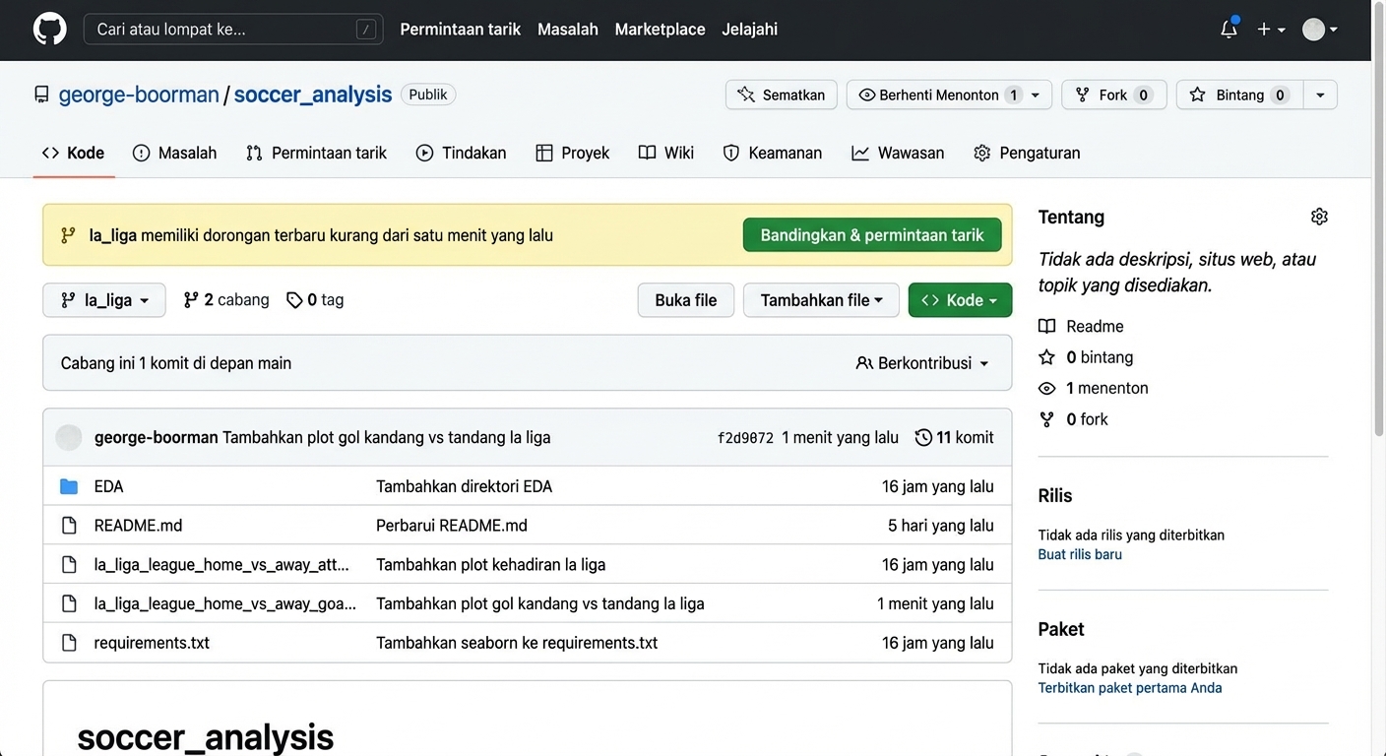Screen dimensions: 1386x756
Task: Open the README.md file
Action: 139,526
